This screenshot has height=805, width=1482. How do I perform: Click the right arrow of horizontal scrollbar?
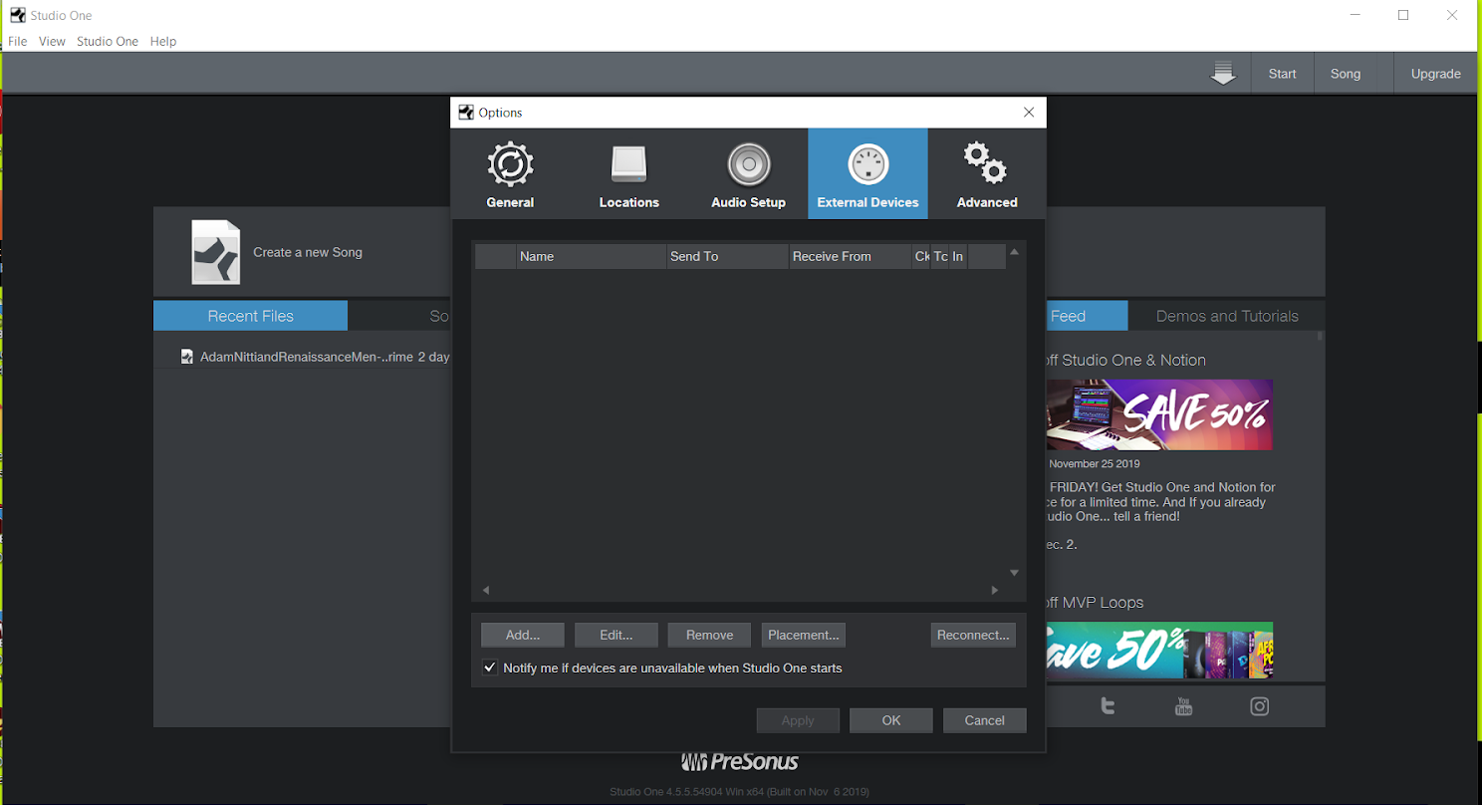994,591
